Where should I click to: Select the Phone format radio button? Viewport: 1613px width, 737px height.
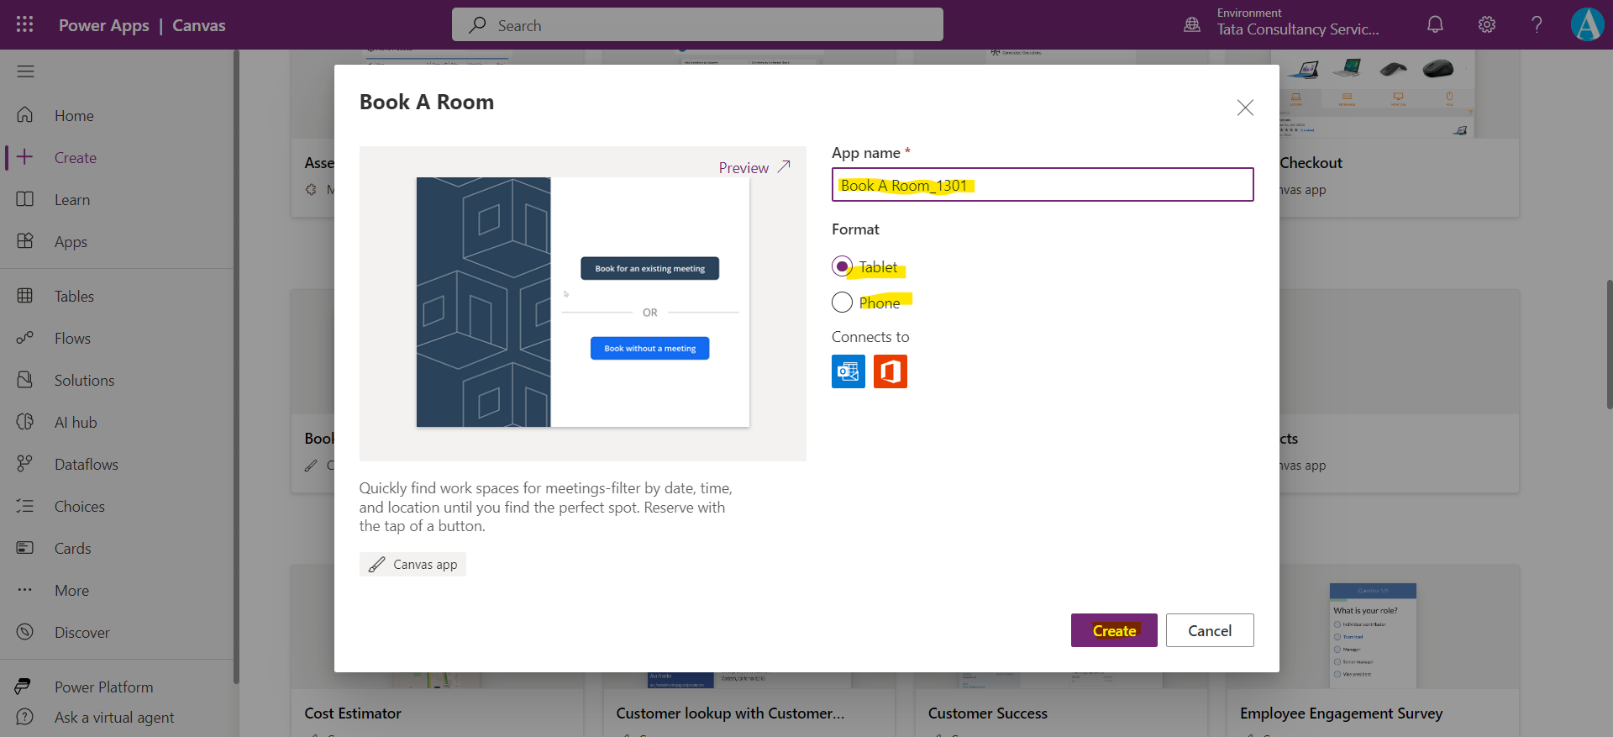click(842, 302)
